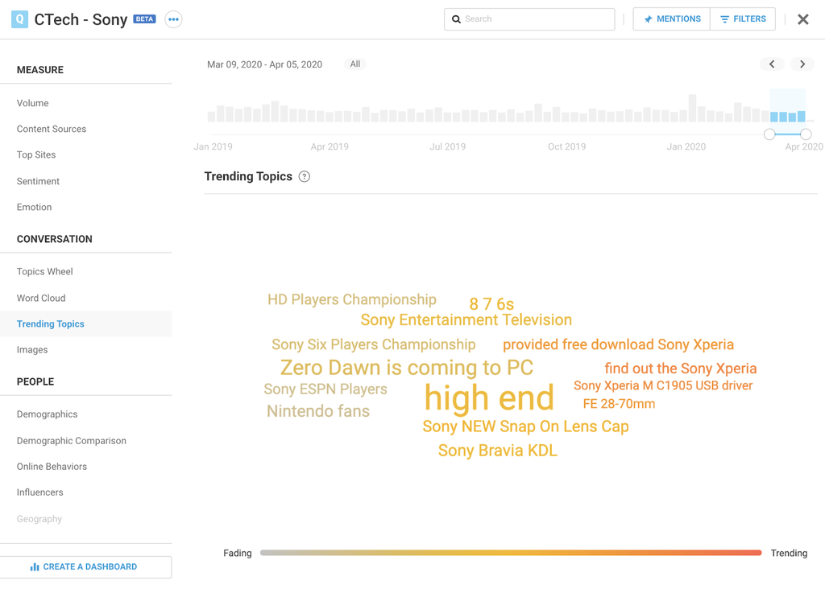Image resolution: width=825 pixels, height=593 pixels.
Task: Select the All date range pill
Action: pos(355,64)
